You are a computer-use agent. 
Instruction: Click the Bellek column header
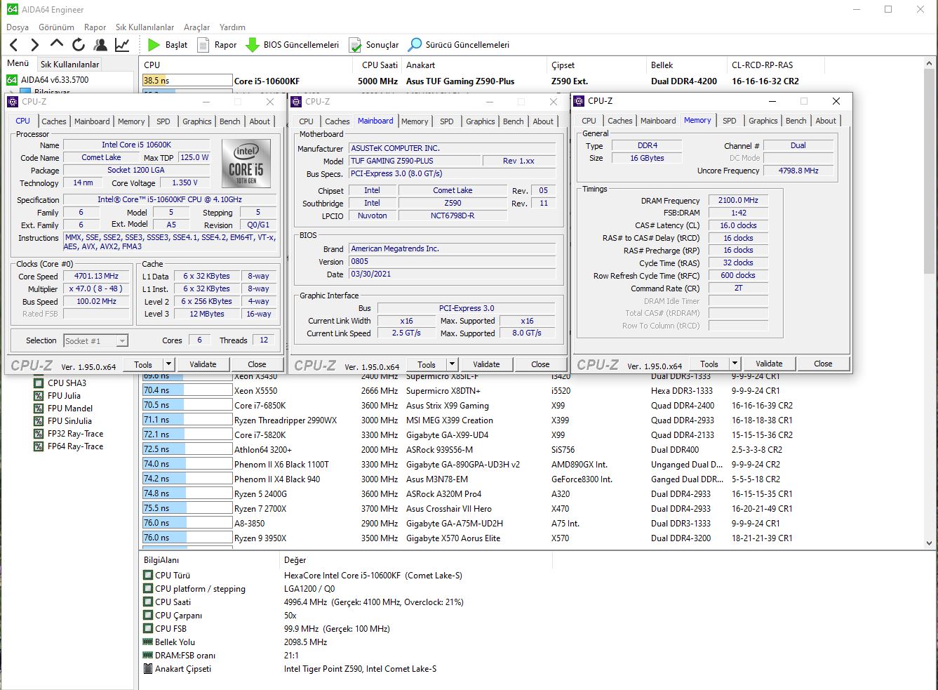click(x=686, y=65)
